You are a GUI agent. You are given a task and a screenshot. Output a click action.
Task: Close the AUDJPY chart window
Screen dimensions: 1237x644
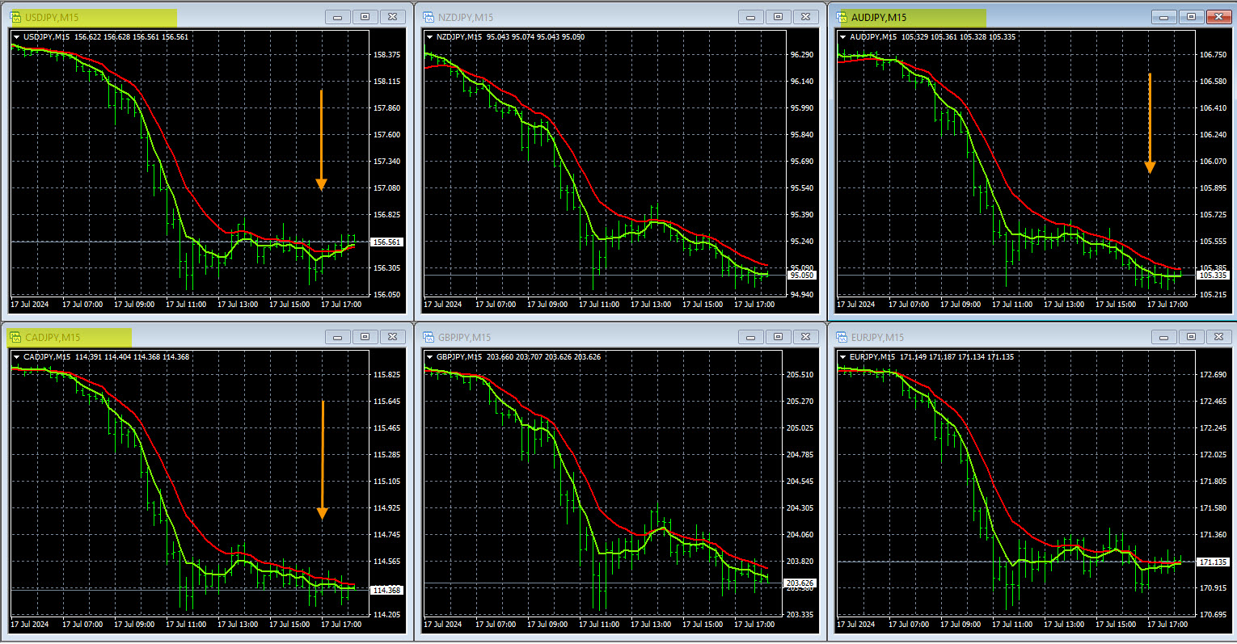(1218, 17)
